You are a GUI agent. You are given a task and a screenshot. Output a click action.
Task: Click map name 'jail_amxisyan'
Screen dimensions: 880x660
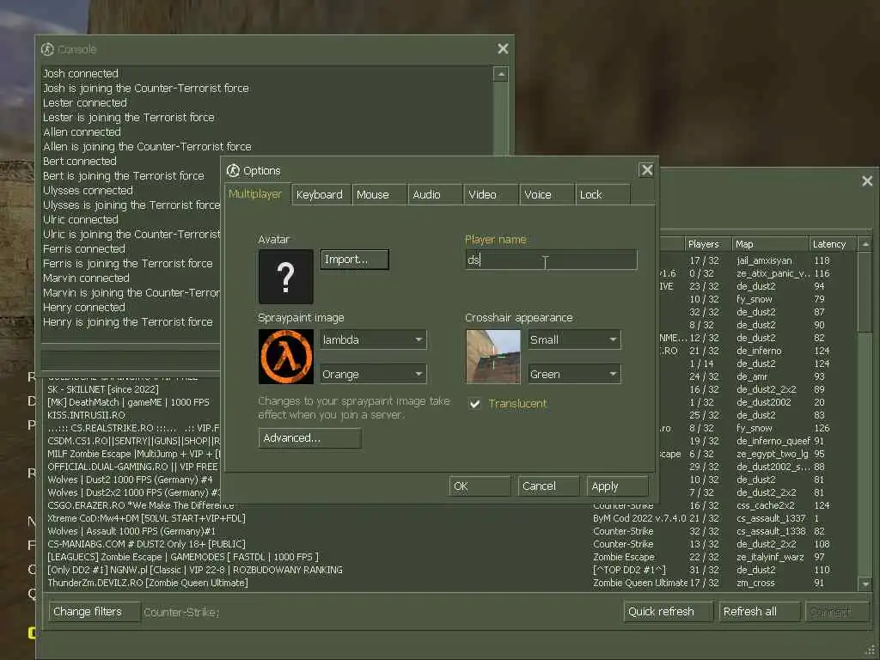pyautogui.click(x=764, y=261)
